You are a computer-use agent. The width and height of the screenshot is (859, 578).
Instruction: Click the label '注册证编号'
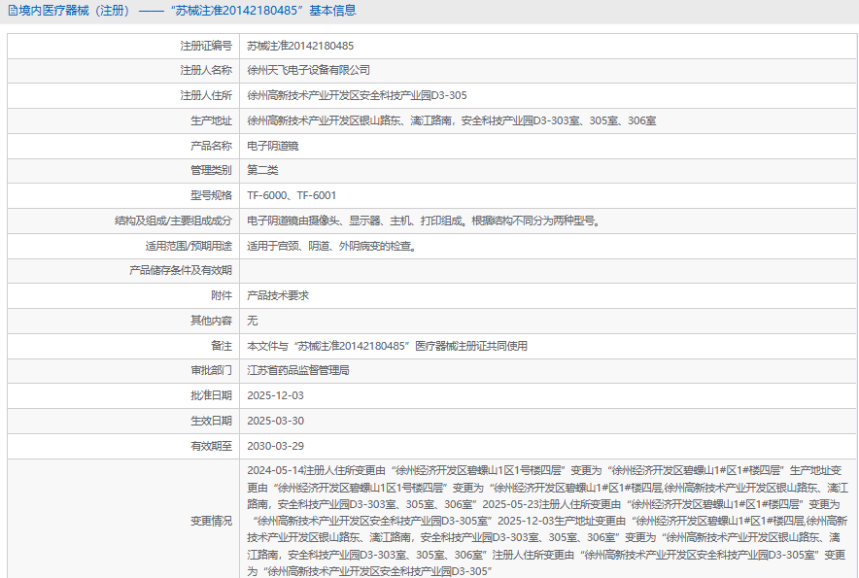[206, 46]
